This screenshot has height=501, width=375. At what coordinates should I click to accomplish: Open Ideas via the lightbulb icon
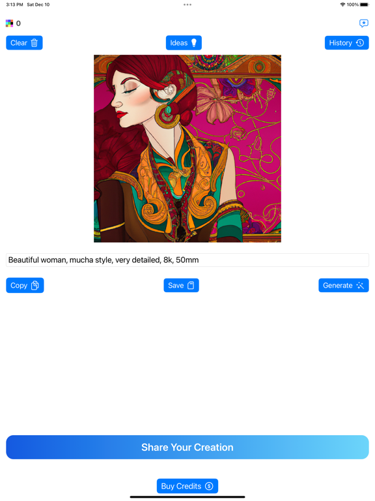point(194,43)
